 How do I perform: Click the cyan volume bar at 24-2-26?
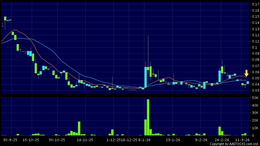tap(220, 131)
